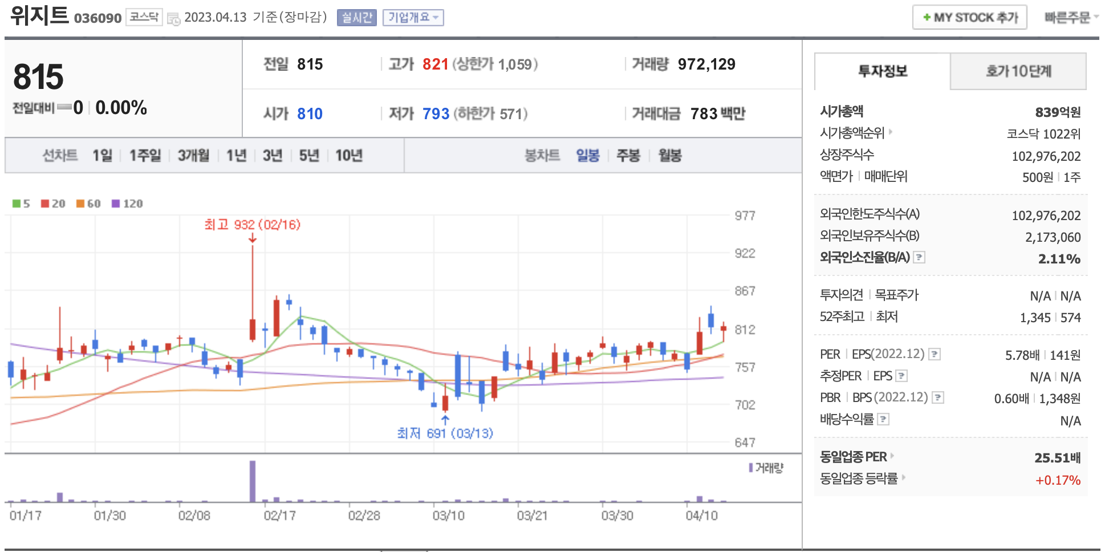Open the help icon next to 추정PER EPS
This screenshot has width=1105, height=552.
901,376
